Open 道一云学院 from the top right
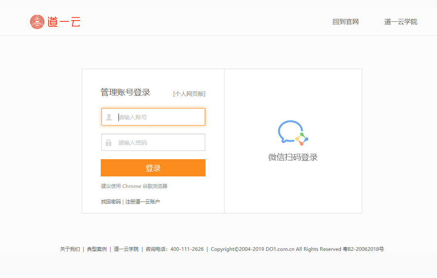 (400, 22)
